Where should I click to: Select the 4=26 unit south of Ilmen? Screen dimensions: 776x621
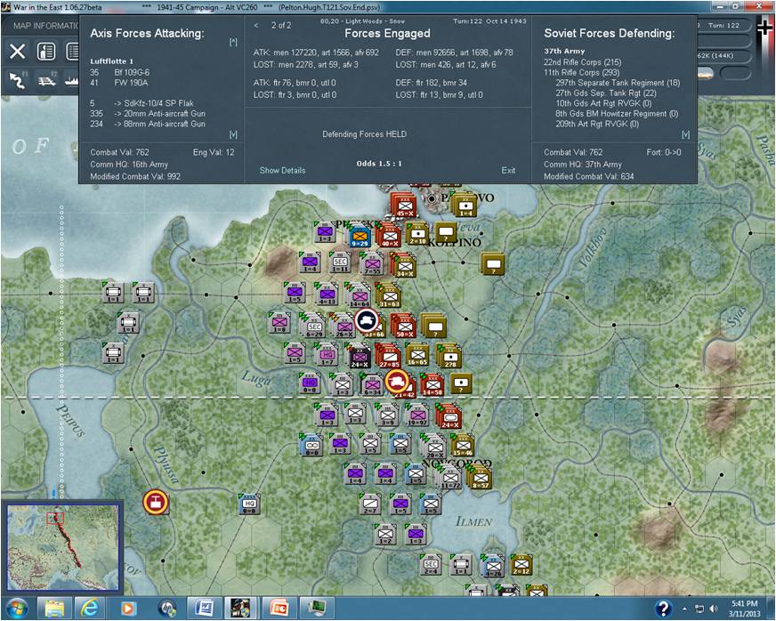(x=493, y=566)
